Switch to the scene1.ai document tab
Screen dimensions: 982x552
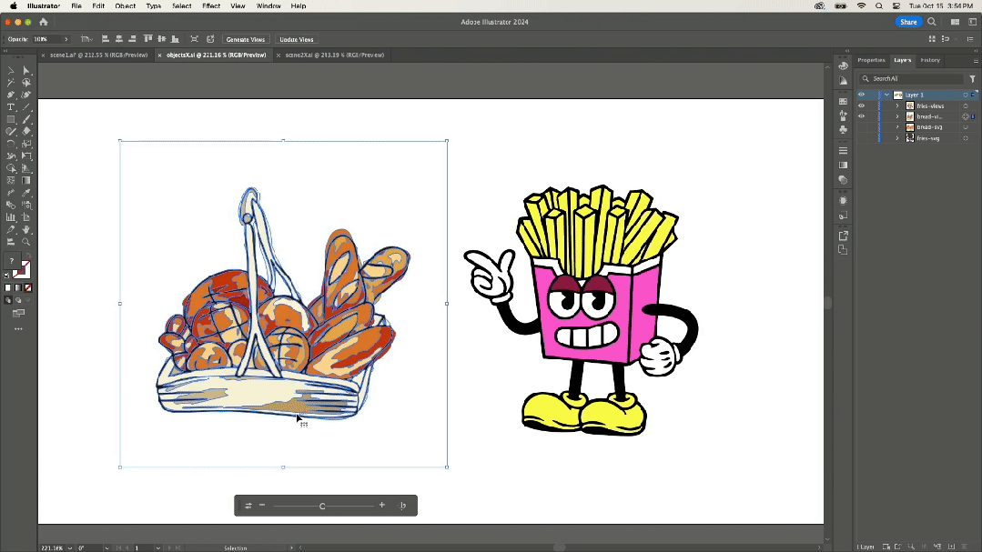tap(98, 55)
